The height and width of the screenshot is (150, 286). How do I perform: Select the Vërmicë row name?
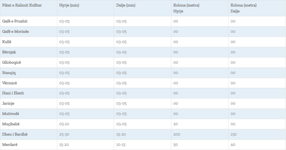[10, 83]
